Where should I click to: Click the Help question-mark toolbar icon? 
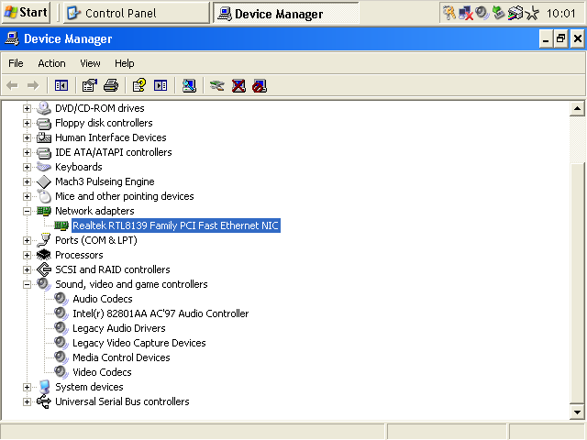coord(139,85)
